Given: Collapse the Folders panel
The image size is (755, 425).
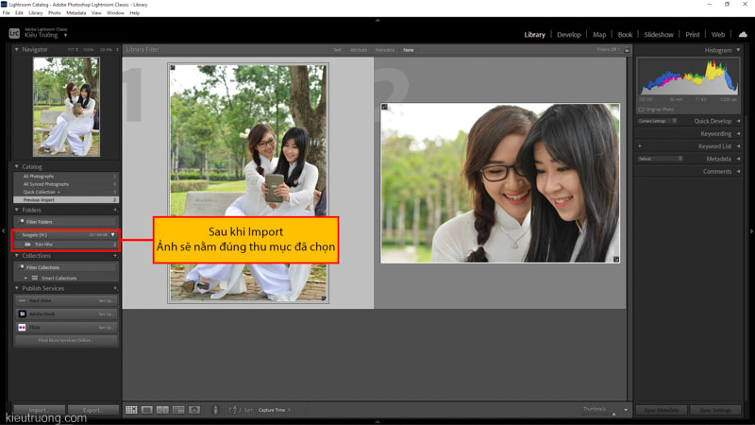Looking at the screenshot, I should [x=16, y=210].
